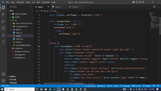Image resolution: width=161 pixels, height=91 pixels.
Task: Click Go Live in status bar
Action: click(136, 86)
